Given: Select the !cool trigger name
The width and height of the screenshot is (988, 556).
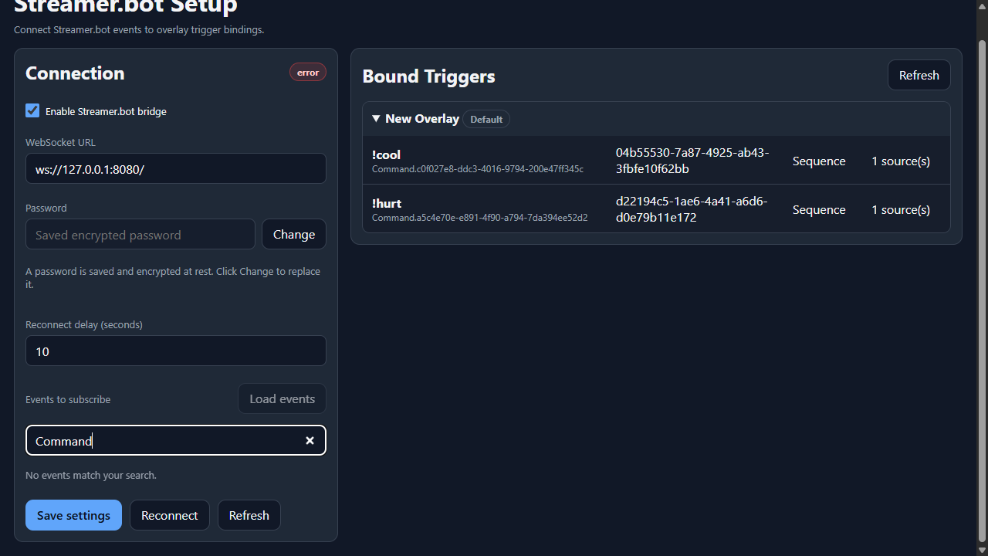Looking at the screenshot, I should coord(386,154).
